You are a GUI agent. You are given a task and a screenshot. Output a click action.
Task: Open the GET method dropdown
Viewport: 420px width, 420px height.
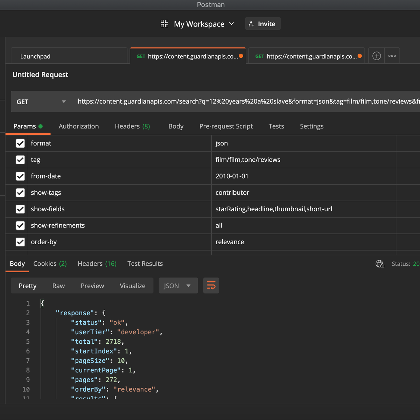41,102
